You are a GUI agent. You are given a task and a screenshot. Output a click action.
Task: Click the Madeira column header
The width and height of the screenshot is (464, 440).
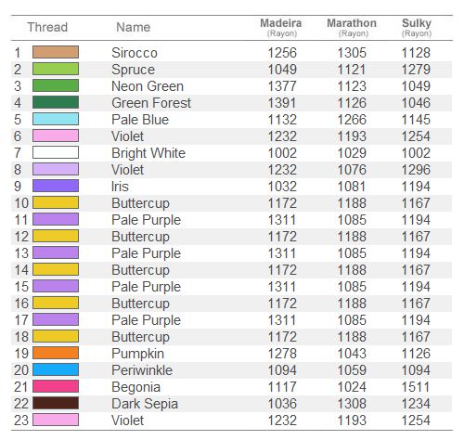click(x=281, y=27)
